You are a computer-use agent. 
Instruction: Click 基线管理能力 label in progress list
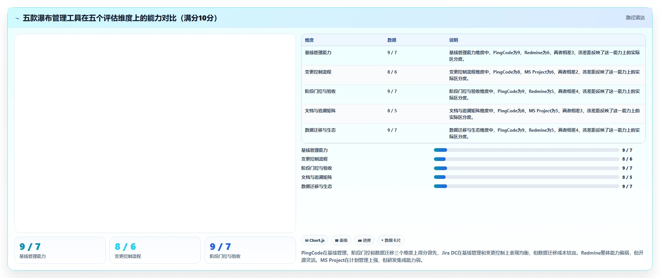(x=315, y=150)
